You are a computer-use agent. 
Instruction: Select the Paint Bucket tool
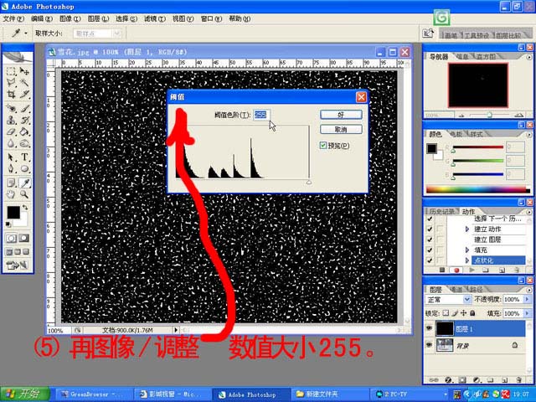(24, 131)
